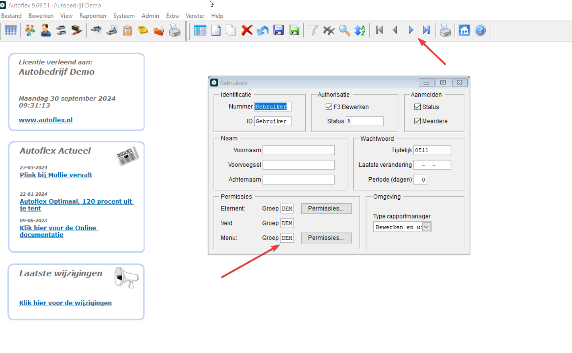Image resolution: width=572 pixels, height=353 pixels.
Task: Open the orange clipboard icon
Action: (x=127, y=30)
